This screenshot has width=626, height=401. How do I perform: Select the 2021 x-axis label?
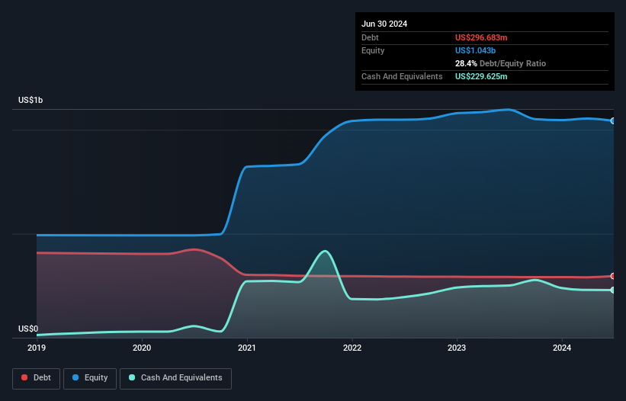[x=247, y=348]
